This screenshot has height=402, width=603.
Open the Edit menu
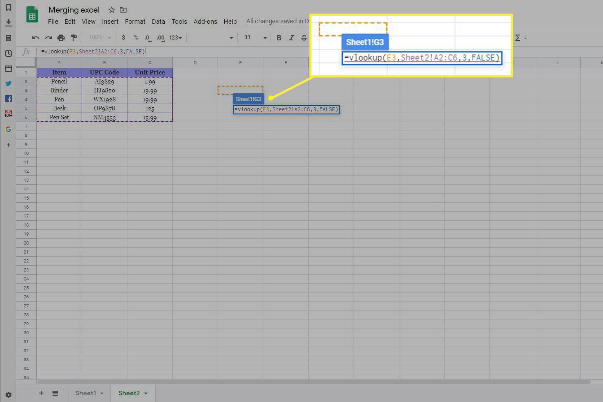pos(70,22)
